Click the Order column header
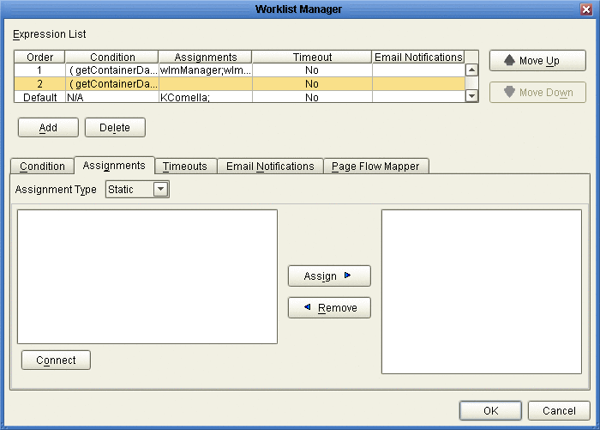Image resolution: width=600 pixels, height=430 pixels. pyautogui.click(x=39, y=58)
